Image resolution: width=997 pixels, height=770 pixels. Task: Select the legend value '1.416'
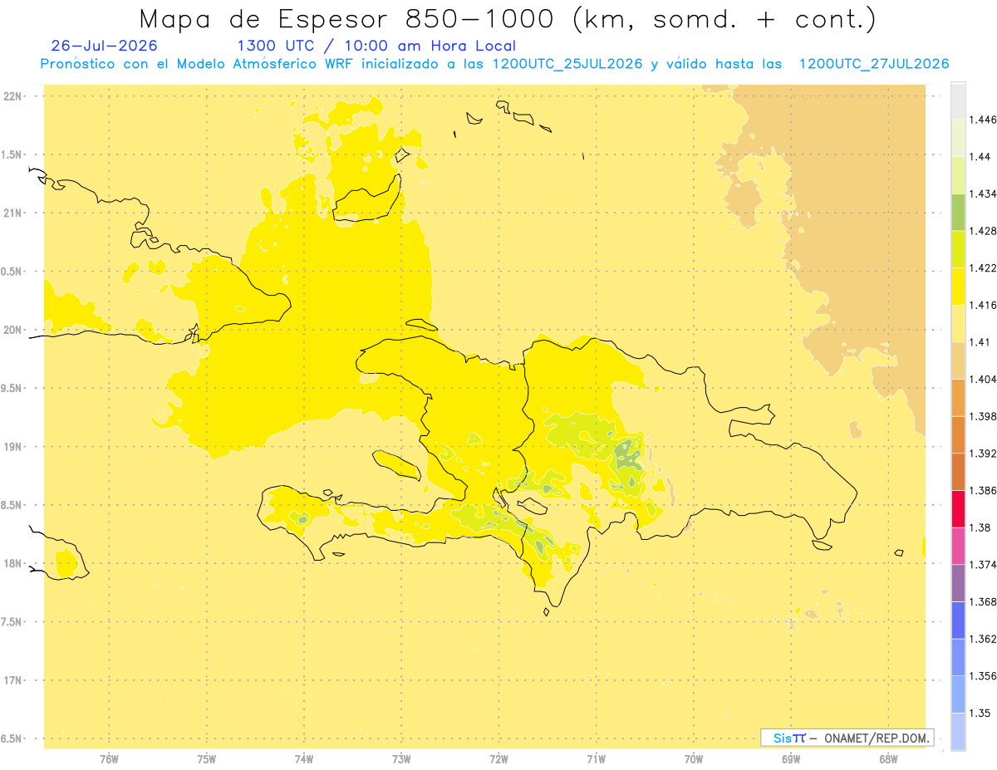(x=982, y=305)
